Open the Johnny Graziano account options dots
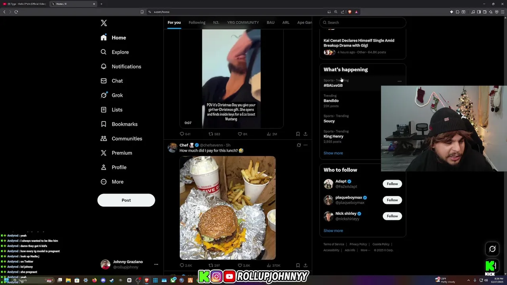Viewport: 507px width, 285px height. (156, 264)
